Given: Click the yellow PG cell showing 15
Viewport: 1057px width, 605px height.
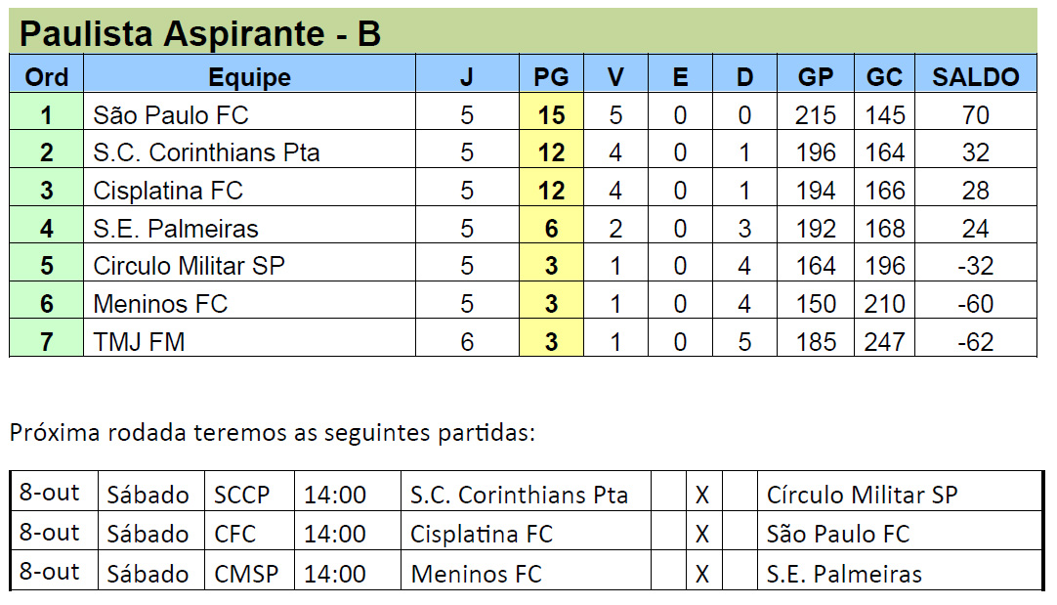Looking at the screenshot, I should point(551,115).
